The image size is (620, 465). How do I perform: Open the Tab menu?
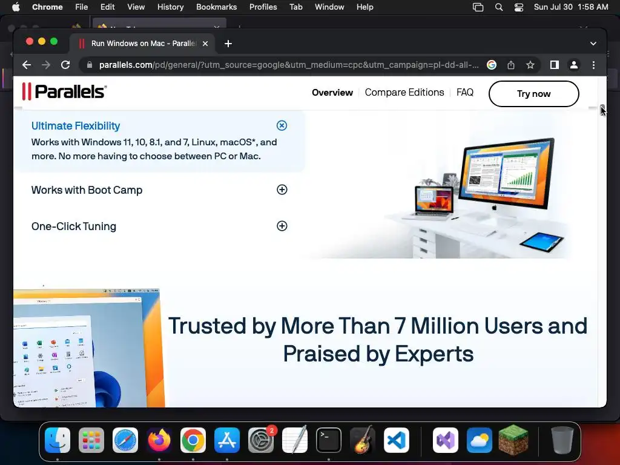[295, 7]
